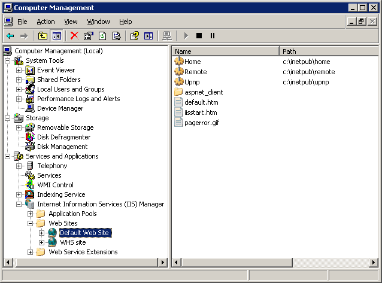The width and height of the screenshot is (382, 283).
Task: Click the Removable Storage icon
Action: pyautogui.click(x=30, y=127)
